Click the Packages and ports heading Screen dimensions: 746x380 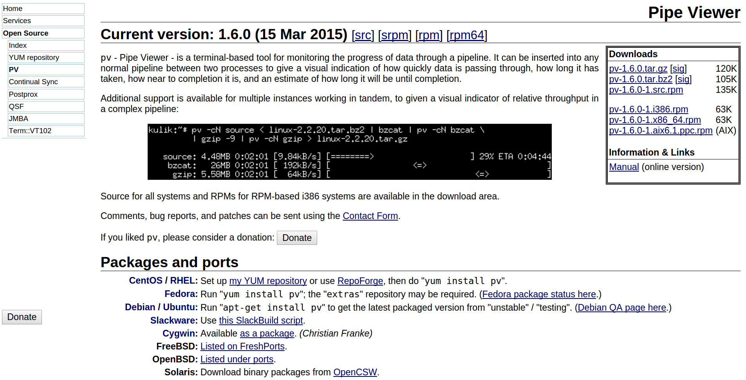click(x=169, y=262)
